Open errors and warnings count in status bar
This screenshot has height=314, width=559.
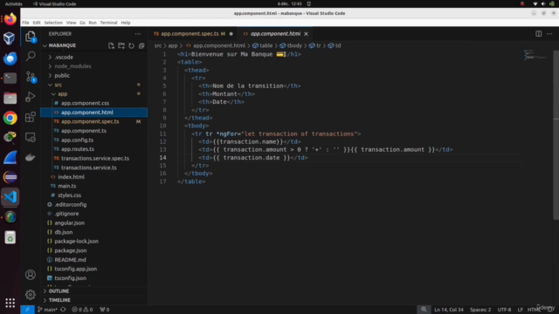pos(82,310)
